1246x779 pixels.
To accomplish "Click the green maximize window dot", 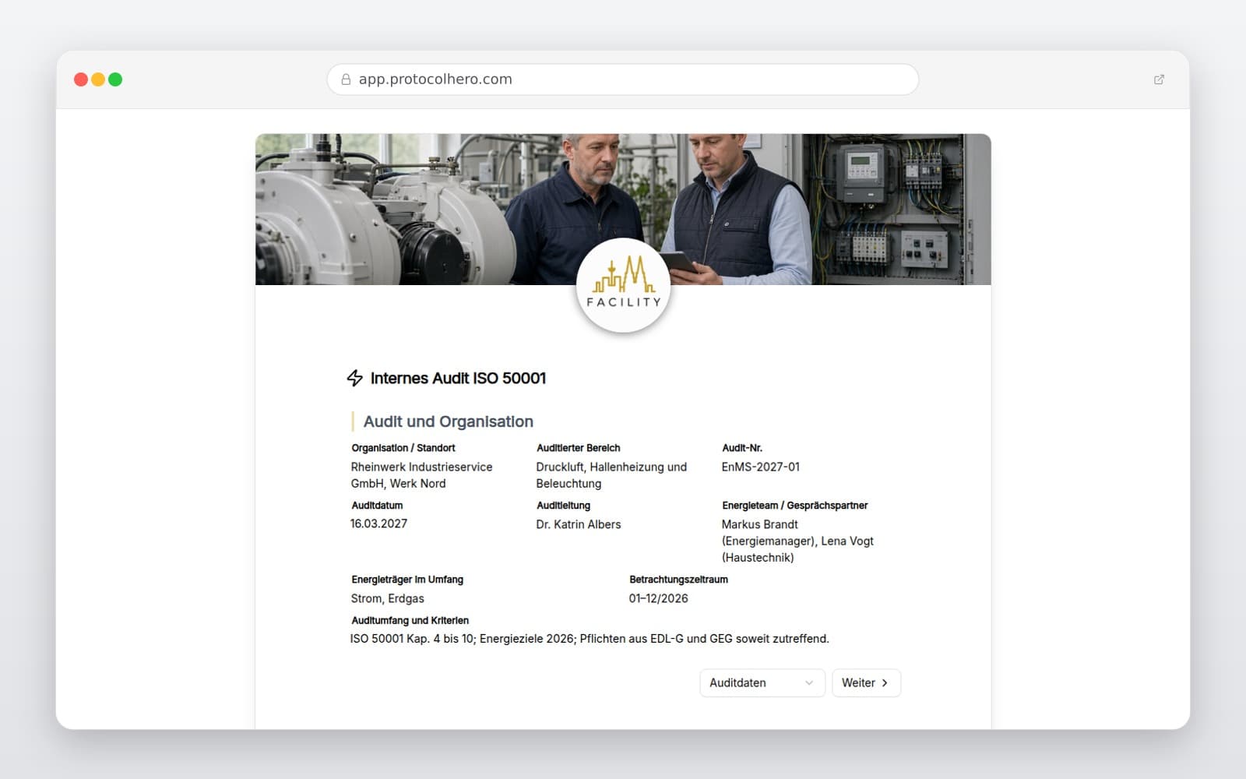I will coord(115,79).
